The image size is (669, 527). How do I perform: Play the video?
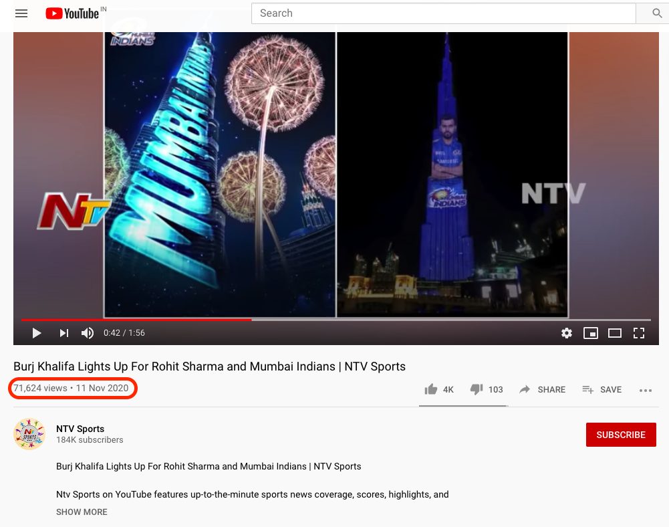pyautogui.click(x=37, y=333)
